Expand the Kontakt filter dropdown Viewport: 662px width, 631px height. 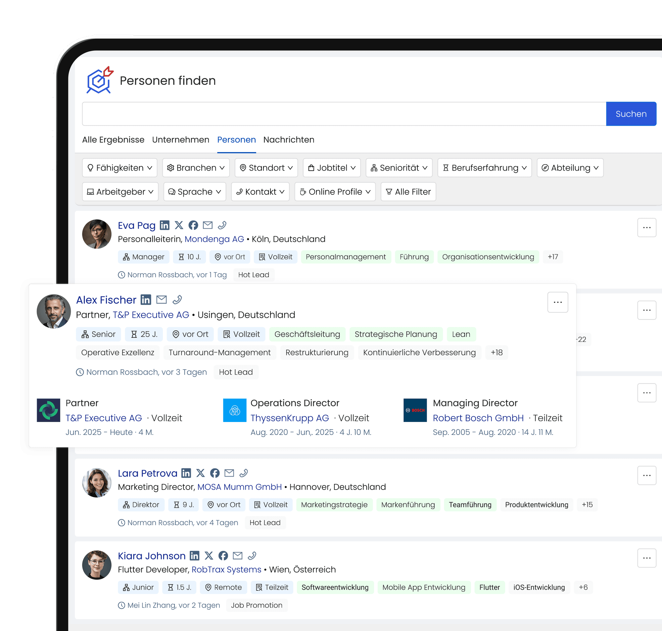260,192
